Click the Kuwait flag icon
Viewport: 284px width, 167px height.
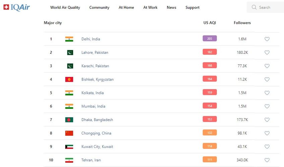(x=69, y=147)
